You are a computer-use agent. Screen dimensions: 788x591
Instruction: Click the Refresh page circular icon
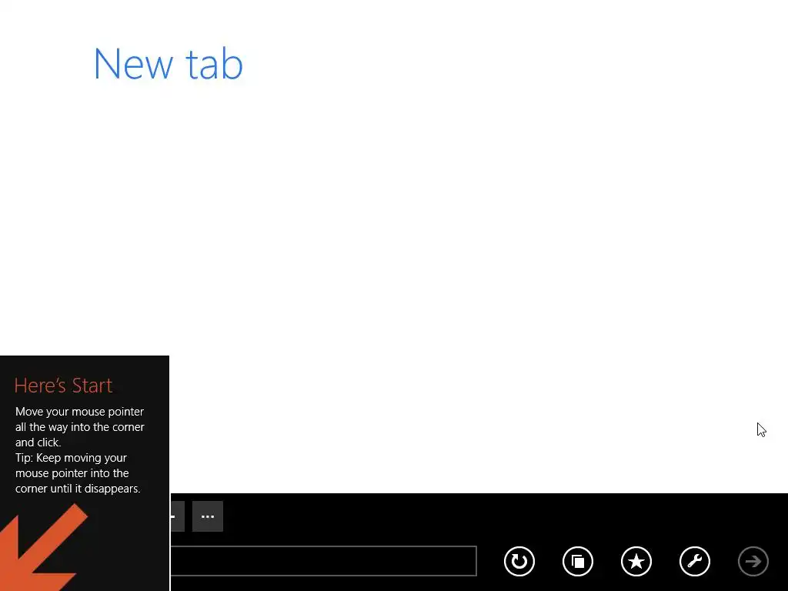519,561
